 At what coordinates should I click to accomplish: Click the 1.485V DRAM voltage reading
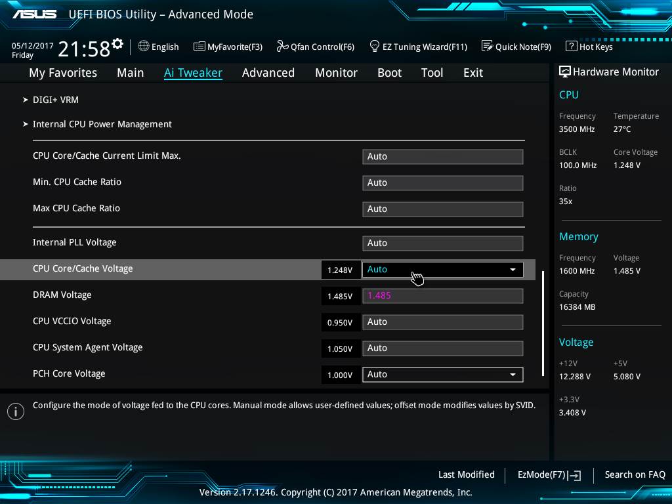pos(341,296)
